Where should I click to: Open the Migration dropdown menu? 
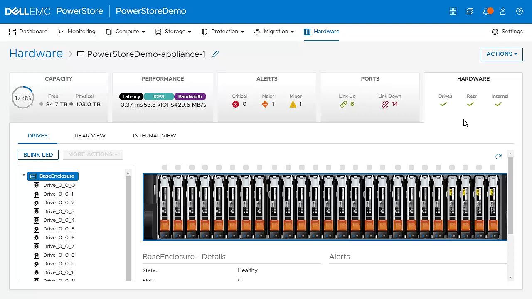click(x=273, y=32)
